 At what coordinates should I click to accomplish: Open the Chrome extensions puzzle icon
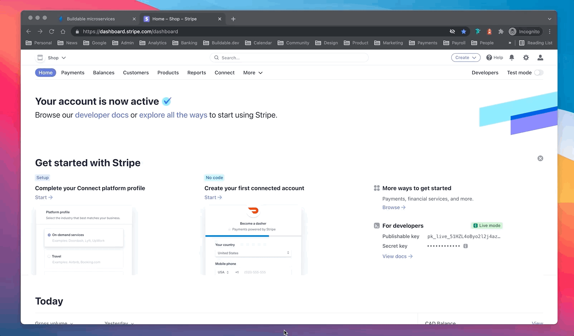click(501, 31)
